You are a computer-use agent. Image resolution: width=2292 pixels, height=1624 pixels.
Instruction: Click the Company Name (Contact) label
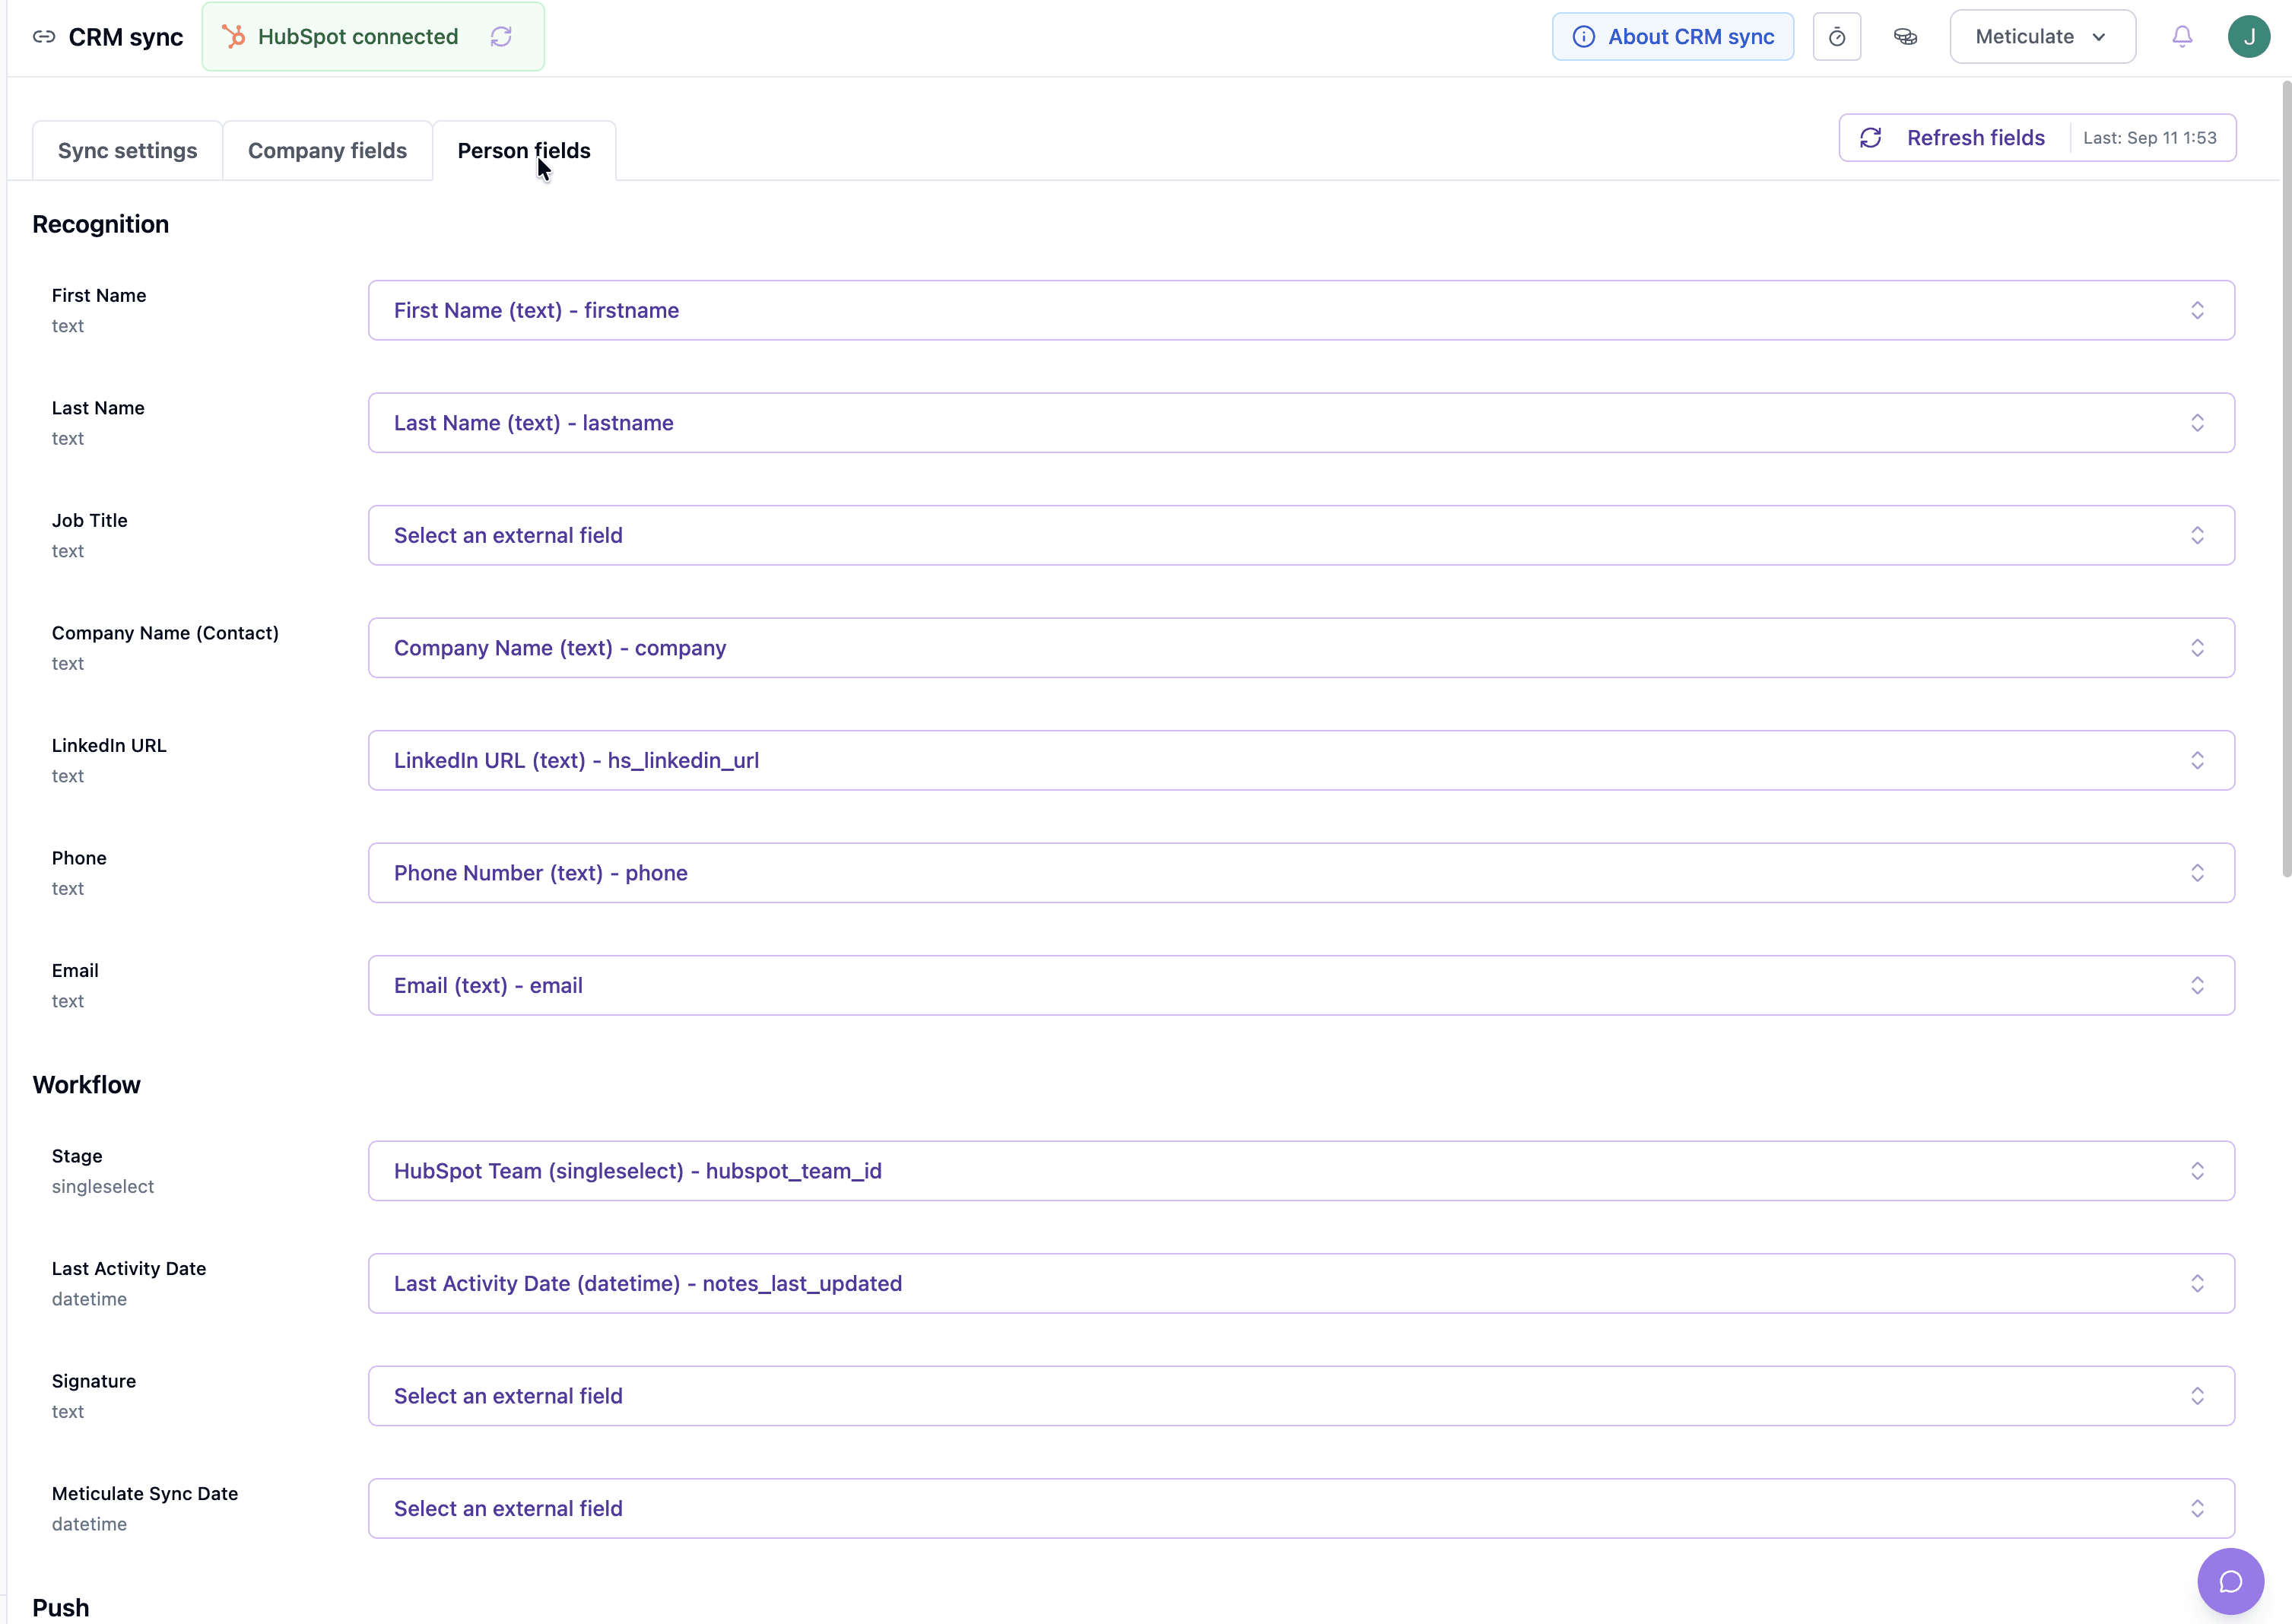pyautogui.click(x=165, y=633)
